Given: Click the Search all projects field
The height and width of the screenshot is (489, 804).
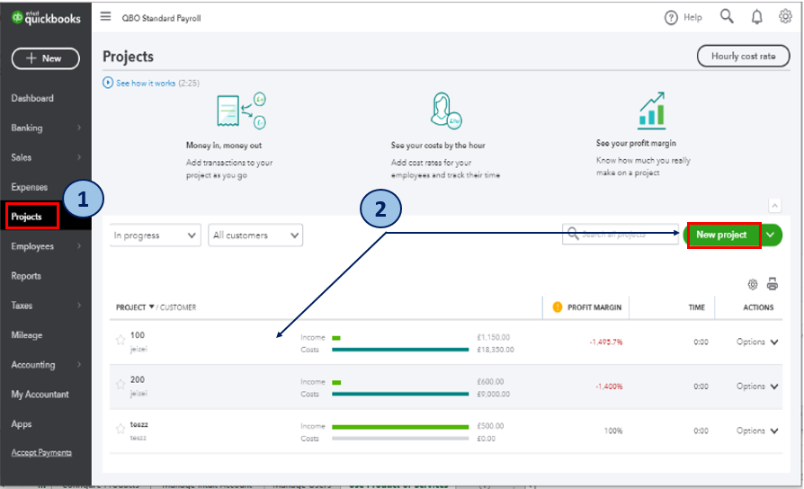Looking at the screenshot, I should 622,236.
